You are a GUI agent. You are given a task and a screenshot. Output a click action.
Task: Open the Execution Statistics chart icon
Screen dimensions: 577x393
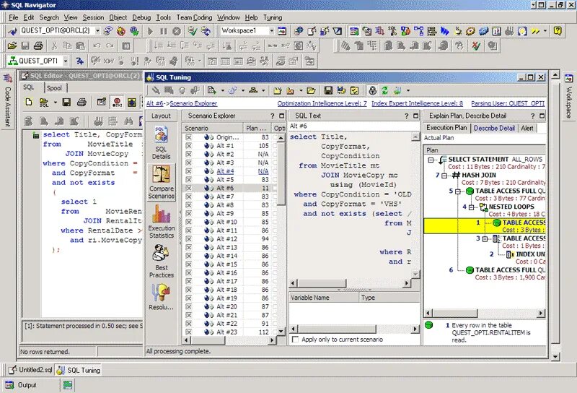point(161,214)
